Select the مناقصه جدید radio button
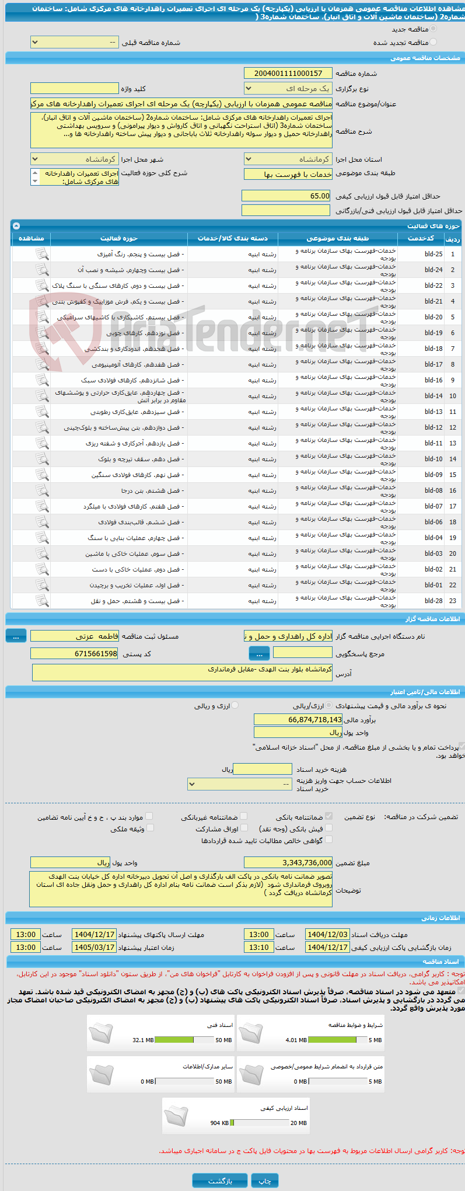Screen dimensions: 465x1191 [x=433, y=29]
